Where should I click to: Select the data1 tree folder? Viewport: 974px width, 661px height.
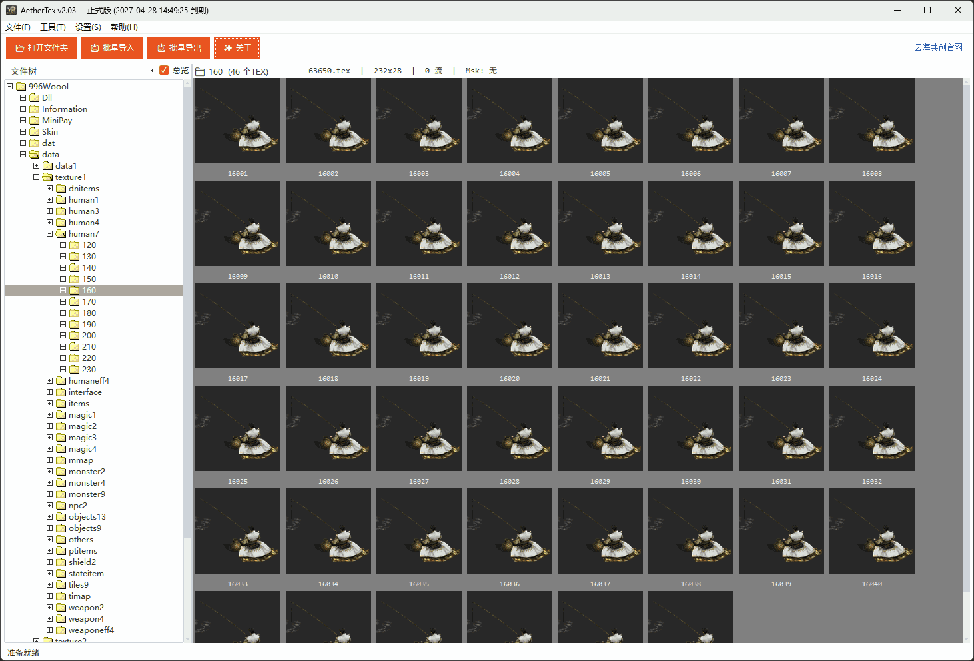coord(65,165)
